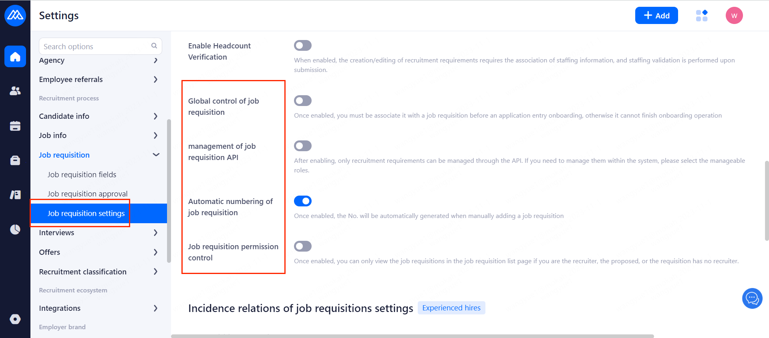This screenshot has width=769, height=338.
Task: Turn off Automatic numbering of job requisition
Action: click(303, 201)
